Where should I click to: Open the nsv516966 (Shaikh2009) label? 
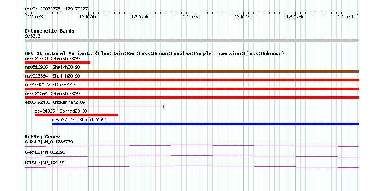coord(53,67)
